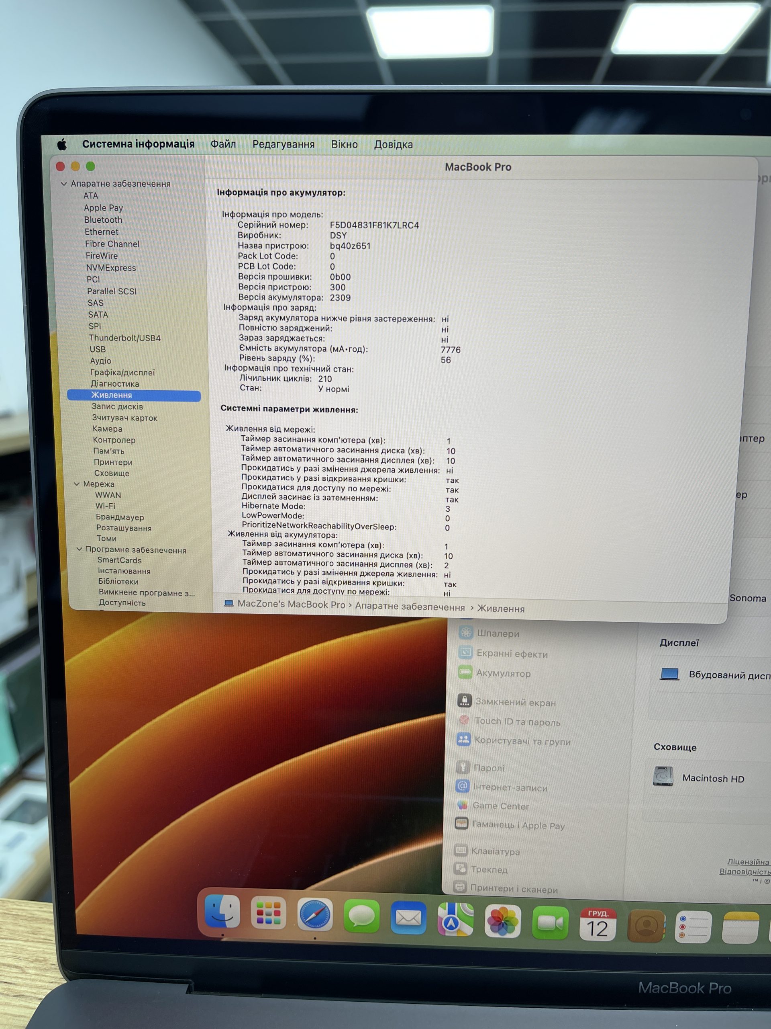Open the Файл menu
Viewport: 771px width, 1029px height.
point(223,144)
